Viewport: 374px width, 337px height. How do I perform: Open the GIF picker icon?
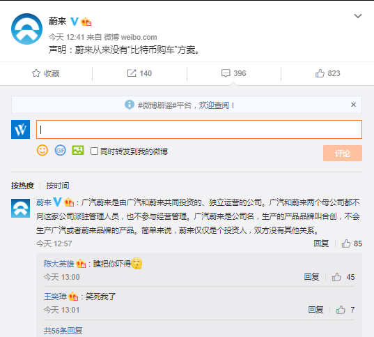[x=61, y=150]
